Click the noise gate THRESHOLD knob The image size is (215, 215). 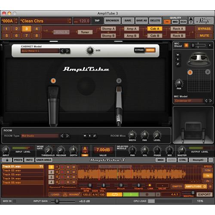click(x=49, y=150)
